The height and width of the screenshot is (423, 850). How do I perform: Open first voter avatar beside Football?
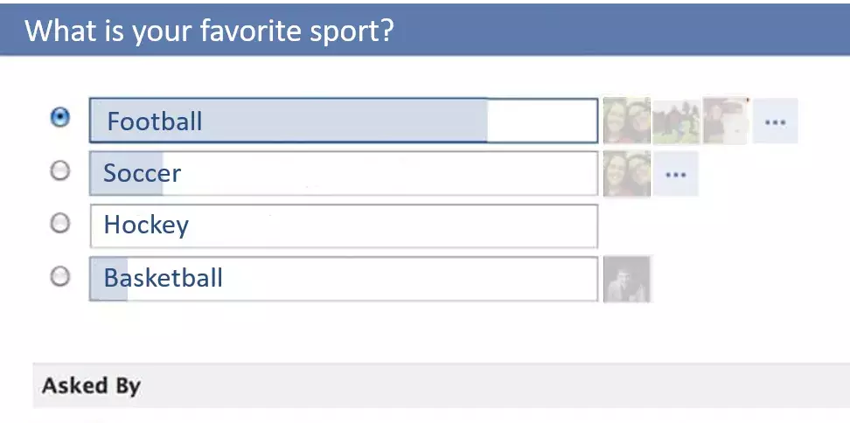coord(626,121)
